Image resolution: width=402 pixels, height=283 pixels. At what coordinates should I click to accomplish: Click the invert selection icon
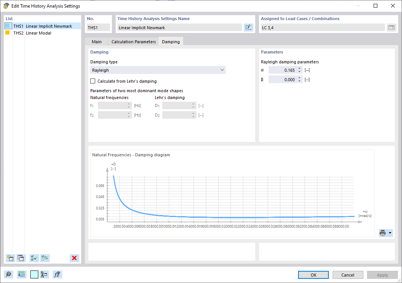tap(45, 258)
